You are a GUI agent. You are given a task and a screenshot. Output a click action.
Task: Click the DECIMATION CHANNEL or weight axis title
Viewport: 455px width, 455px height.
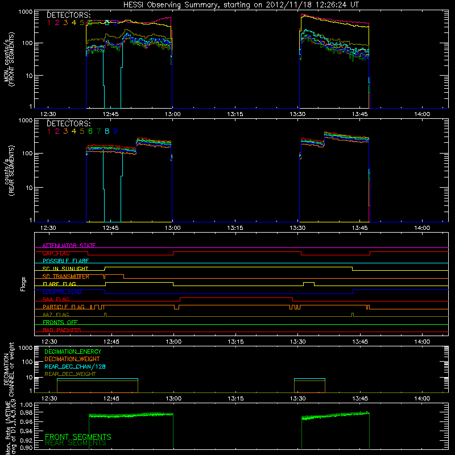(9, 369)
